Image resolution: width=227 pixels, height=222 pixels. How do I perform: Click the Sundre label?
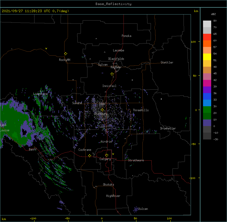pyautogui.click(x=77, y=103)
